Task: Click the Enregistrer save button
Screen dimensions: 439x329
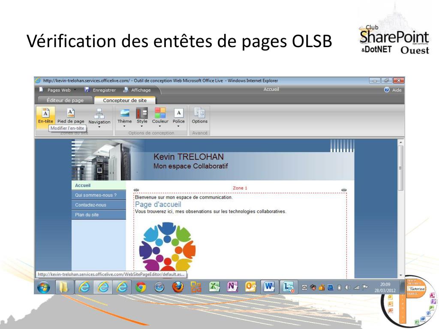Action: point(100,90)
